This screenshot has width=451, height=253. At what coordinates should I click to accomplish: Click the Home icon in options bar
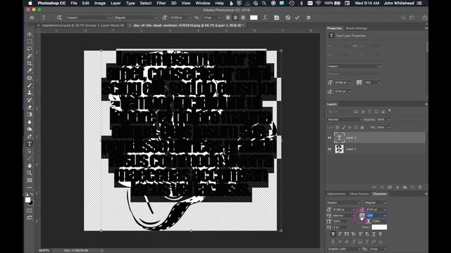point(32,18)
